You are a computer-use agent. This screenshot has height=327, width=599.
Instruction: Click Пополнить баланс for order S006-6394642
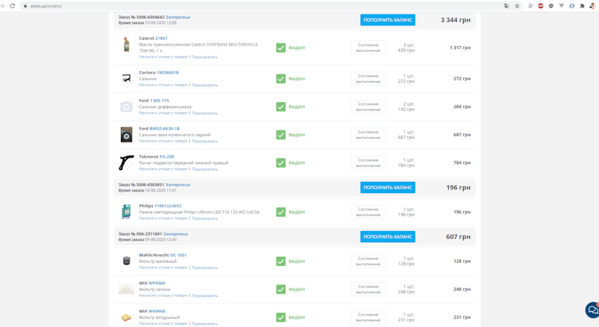[x=387, y=20]
